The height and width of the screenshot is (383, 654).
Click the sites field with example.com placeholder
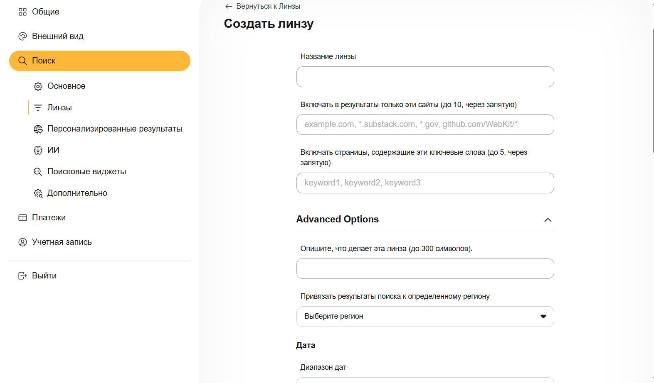tap(425, 124)
